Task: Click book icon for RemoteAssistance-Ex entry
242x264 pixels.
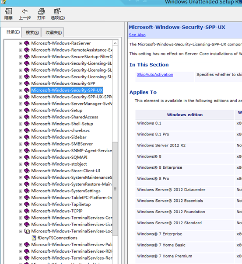Action: coord(27,50)
